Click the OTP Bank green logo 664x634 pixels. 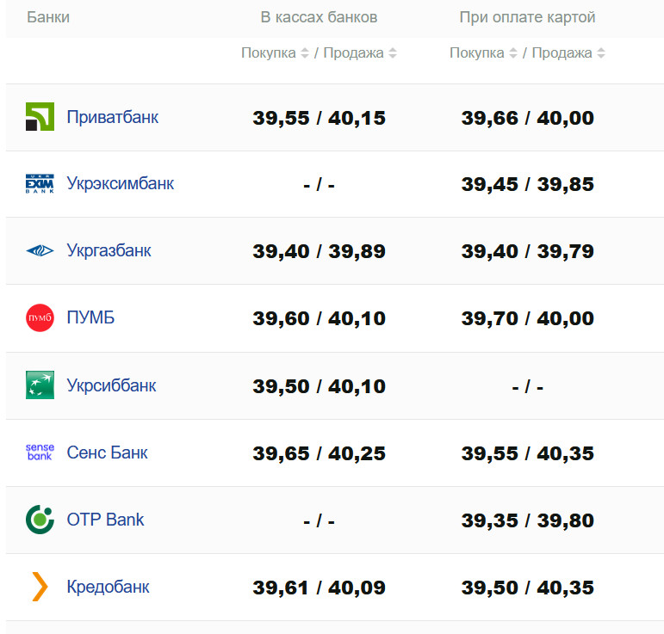click(40, 520)
